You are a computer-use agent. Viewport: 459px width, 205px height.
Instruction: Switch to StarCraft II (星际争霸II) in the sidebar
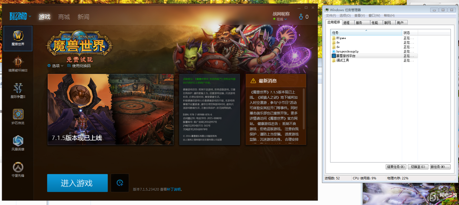(x=18, y=91)
